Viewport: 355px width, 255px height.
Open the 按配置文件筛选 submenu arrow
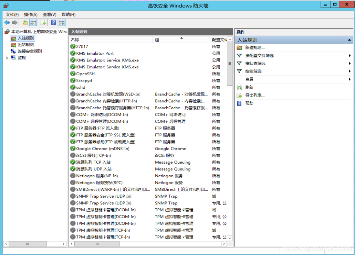pos(349,56)
